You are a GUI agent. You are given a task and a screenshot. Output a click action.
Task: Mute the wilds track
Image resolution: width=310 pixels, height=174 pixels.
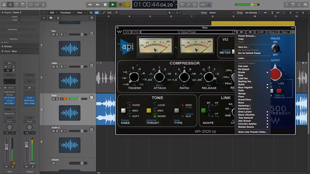pos(53,67)
